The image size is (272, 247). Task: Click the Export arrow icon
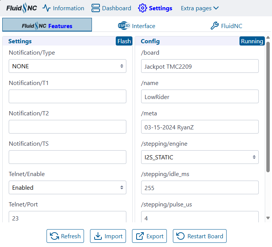pyautogui.click(x=140, y=236)
